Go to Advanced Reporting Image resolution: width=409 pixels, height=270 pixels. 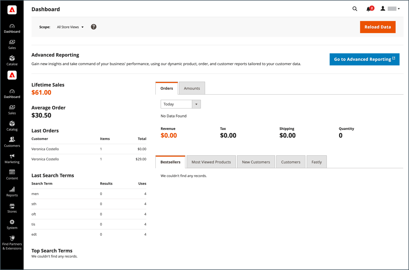(x=364, y=59)
